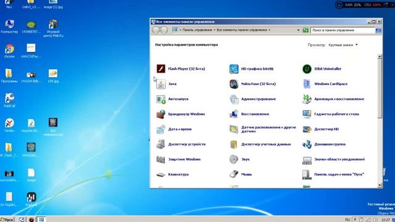395x222 pixels.
Task: Open the Дата и время icon
Action: (160, 129)
